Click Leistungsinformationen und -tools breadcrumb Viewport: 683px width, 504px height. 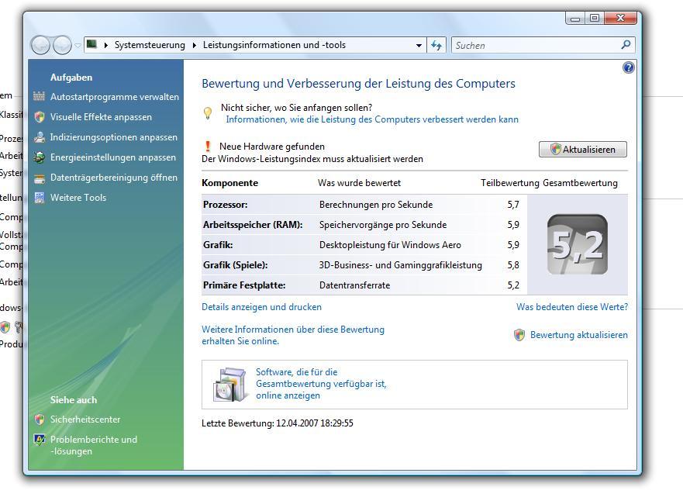274,45
